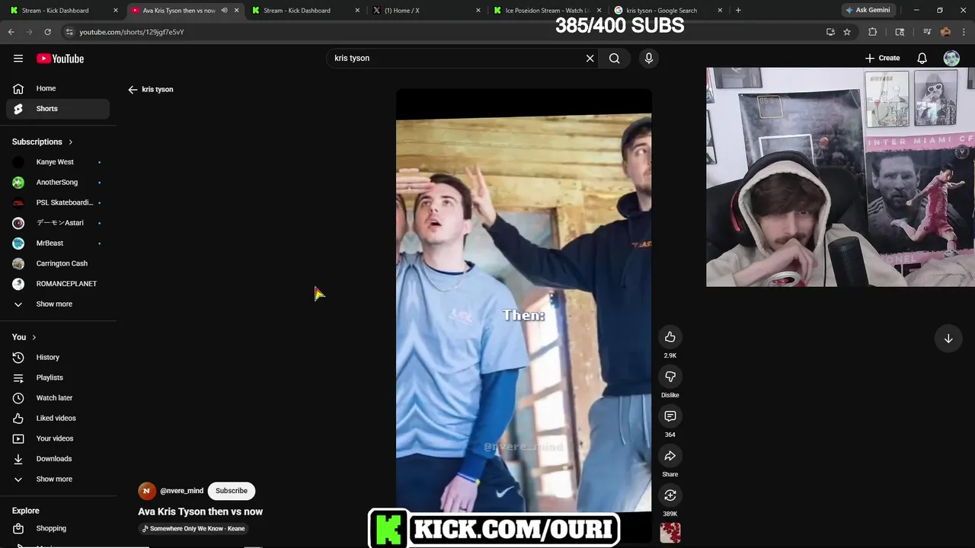Open the notifications bell
This screenshot has width=975, height=548.
pos(922,58)
